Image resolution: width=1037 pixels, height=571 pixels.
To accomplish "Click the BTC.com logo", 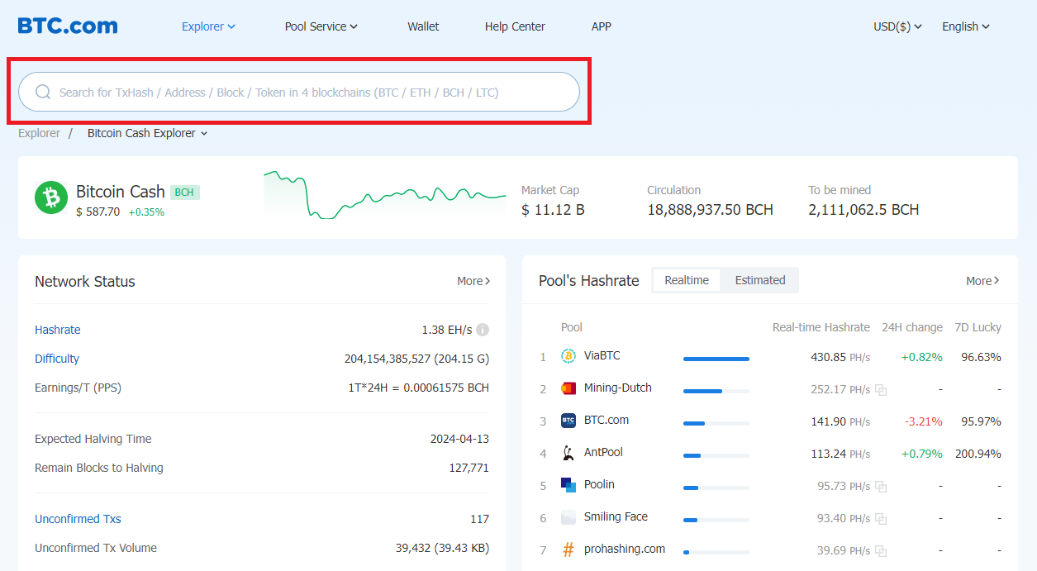I will tap(68, 26).
